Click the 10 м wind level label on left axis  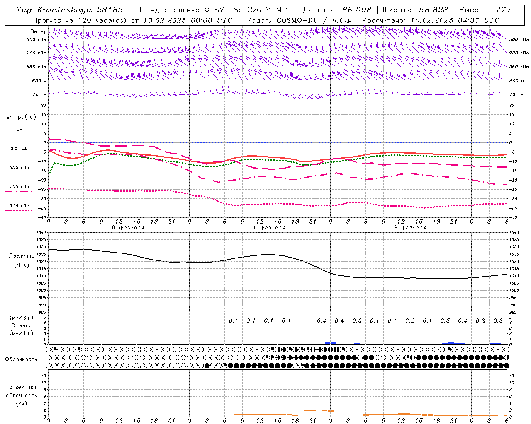39,94
